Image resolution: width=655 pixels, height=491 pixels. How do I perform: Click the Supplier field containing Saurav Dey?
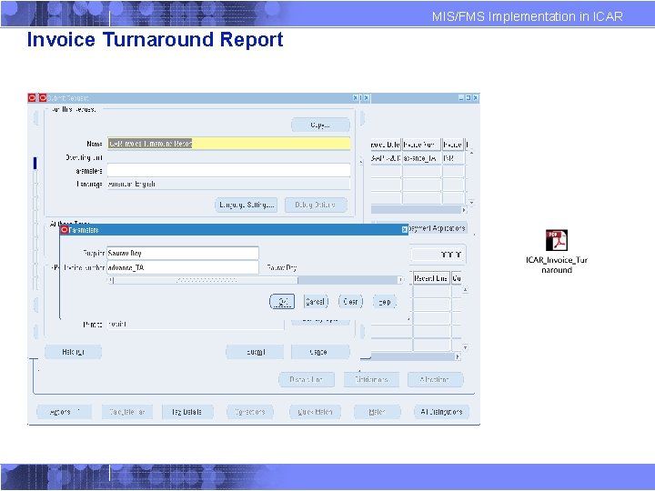pyautogui.click(x=183, y=253)
